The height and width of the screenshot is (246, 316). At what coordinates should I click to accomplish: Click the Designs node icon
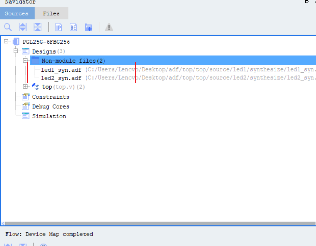(26, 51)
